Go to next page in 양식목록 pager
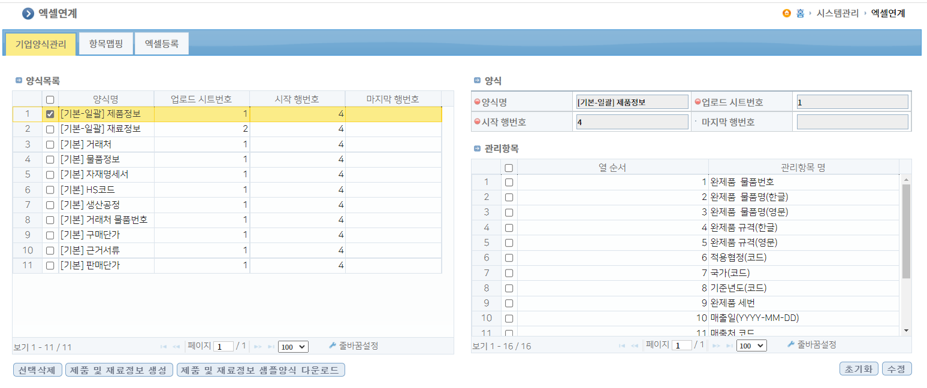Screen dimensions: 927x388 258,347
